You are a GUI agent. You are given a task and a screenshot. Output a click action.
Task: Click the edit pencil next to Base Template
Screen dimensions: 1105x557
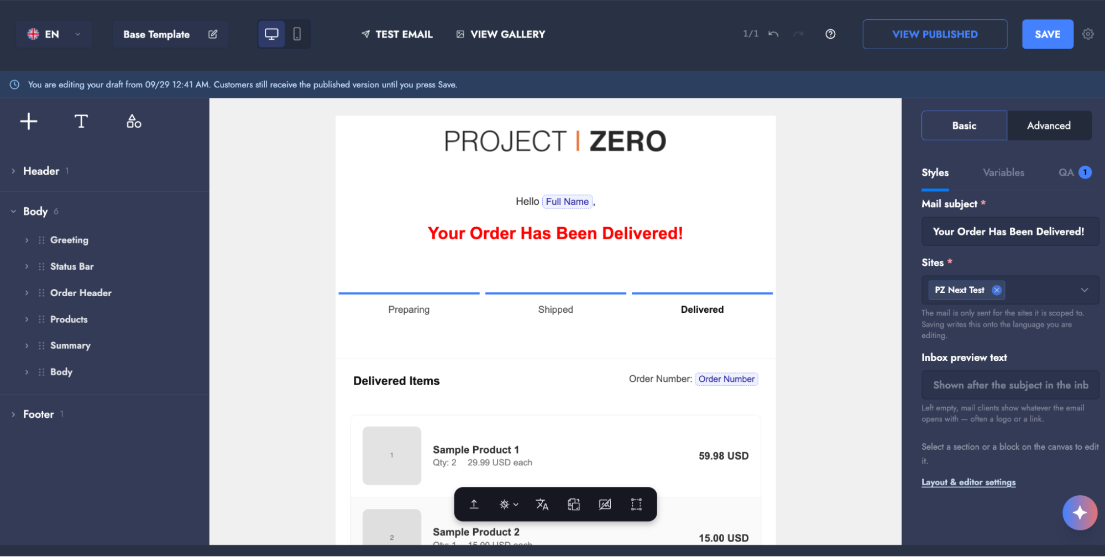(x=213, y=34)
